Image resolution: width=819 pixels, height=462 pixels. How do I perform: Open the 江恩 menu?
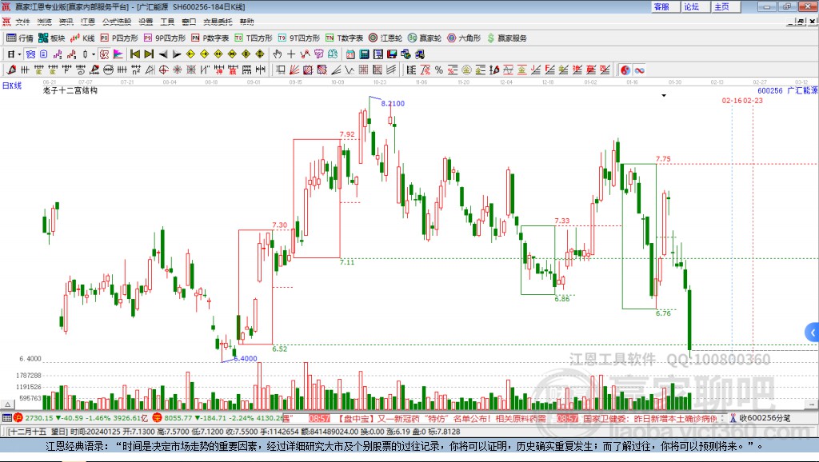88,22
